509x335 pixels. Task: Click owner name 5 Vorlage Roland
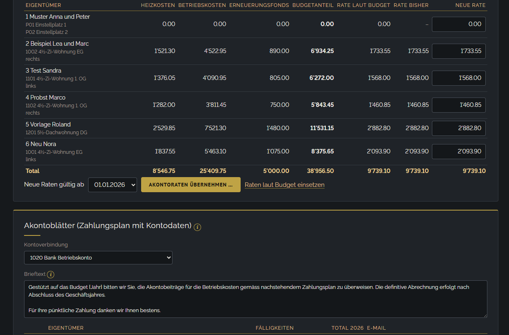48,124
